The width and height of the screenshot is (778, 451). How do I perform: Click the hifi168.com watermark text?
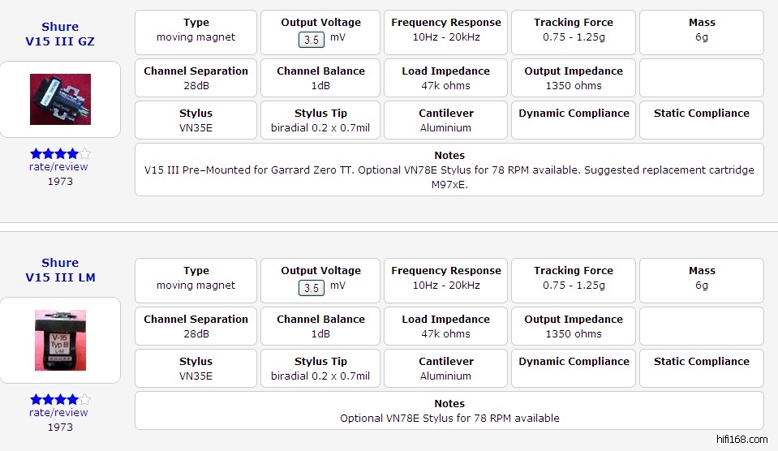coord(741,440)
